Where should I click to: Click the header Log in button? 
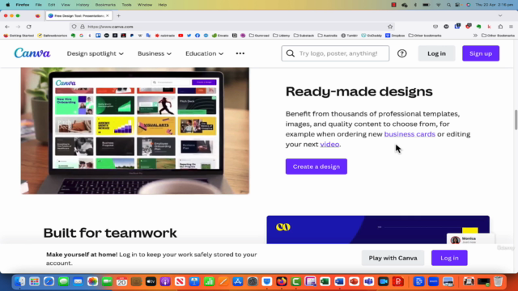point(436,53)
